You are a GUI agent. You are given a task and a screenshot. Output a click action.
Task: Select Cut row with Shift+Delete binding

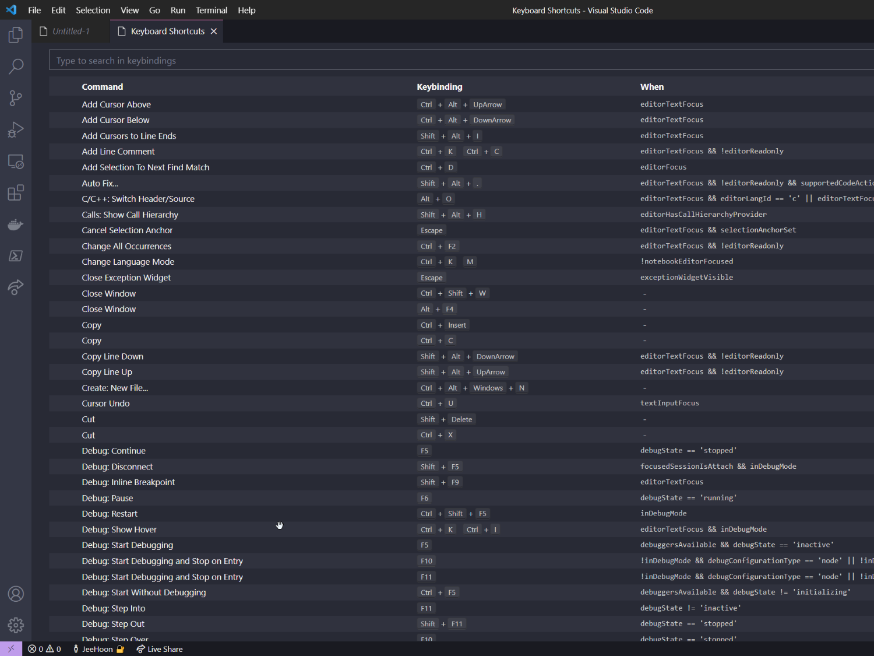(x=461, y=419)
